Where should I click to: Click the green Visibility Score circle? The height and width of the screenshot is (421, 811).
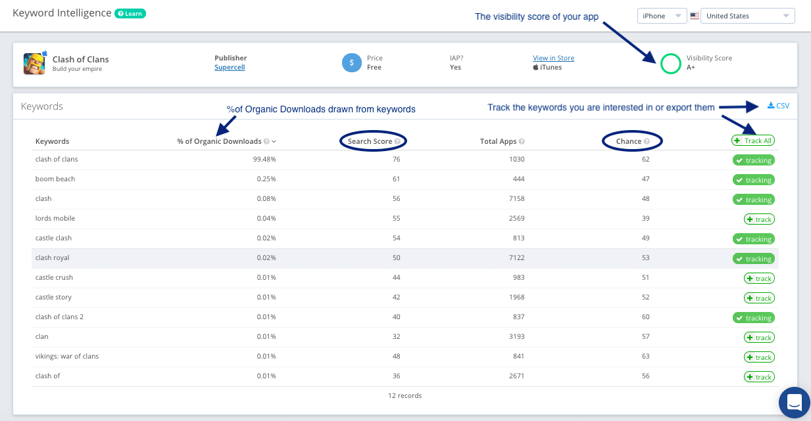click(670, 63)
